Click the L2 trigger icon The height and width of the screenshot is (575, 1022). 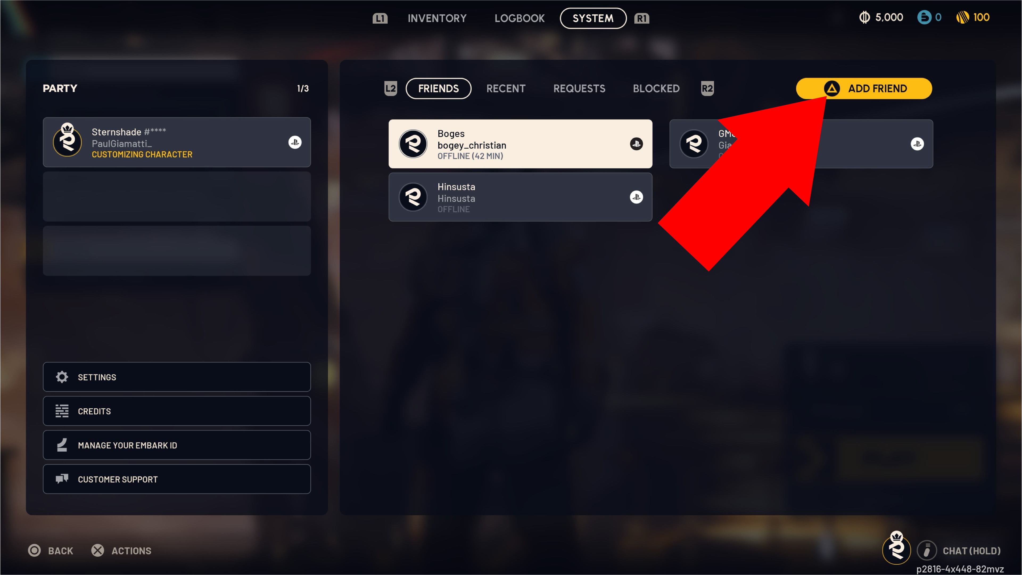coord(390,88)
